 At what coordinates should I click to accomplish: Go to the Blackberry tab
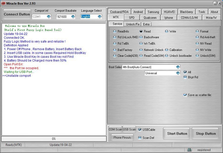click(x=187, y=12)
